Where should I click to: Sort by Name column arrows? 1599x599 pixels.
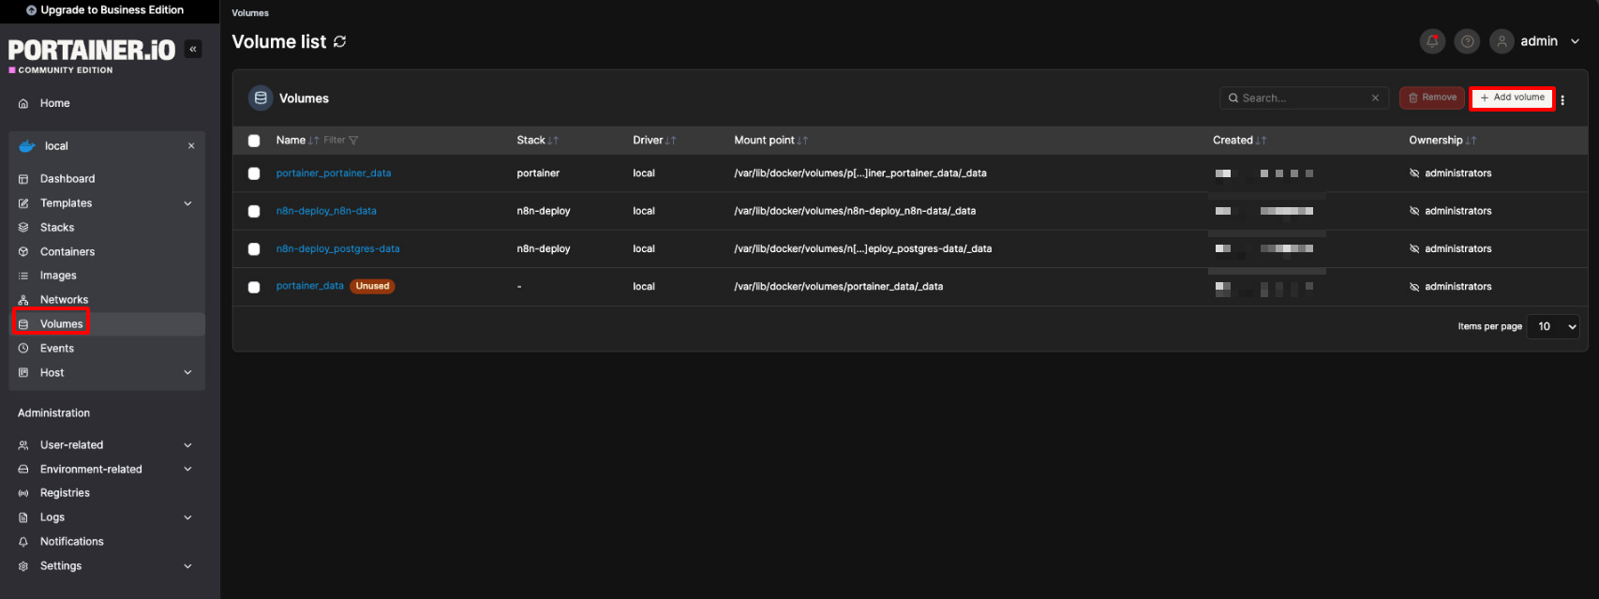[x=314, y=141]
